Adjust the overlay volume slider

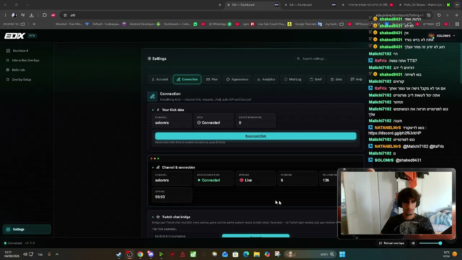(431, 243)
